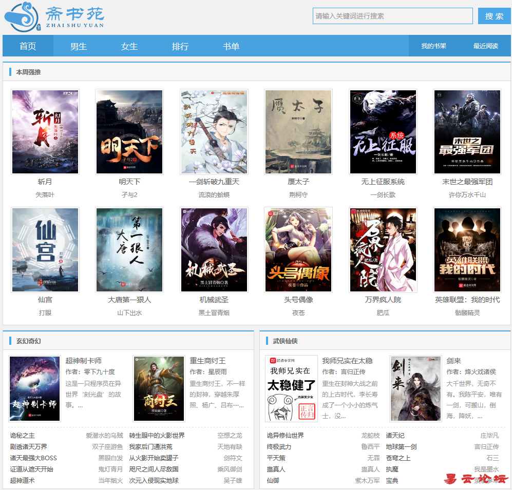Image resolution: width=512 pixels, height=490 pixels.
Task: Open 苍穹之上 in the list
Action: [x=398, y=458]
